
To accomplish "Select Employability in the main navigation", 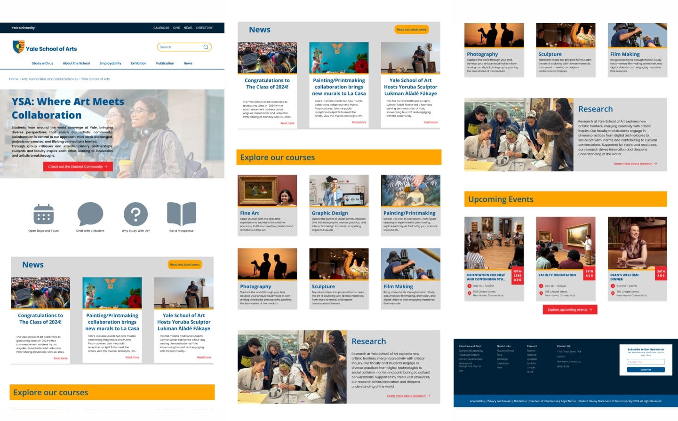I will pos(110,64).
